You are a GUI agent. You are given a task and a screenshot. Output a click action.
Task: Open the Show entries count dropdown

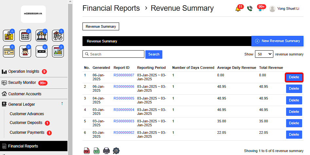[264, 54]
